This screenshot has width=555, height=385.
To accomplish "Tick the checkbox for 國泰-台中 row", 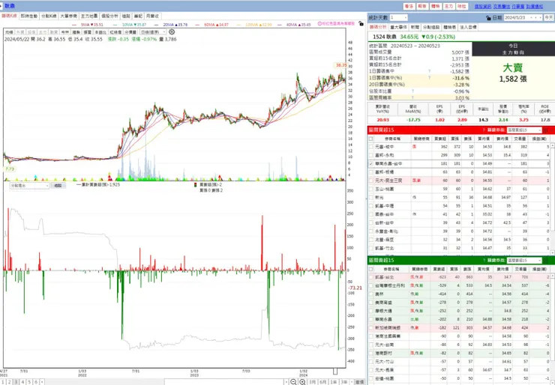I will [x=371, y=214].
